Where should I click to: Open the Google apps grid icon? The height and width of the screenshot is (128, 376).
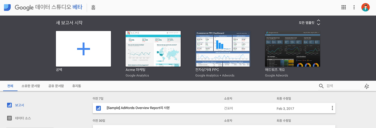(x=344, y=7)
